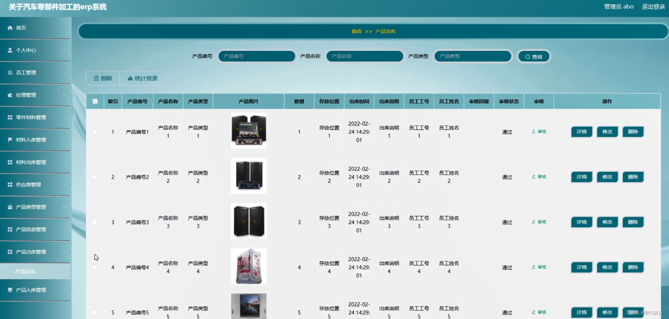Image resolution: width=669 pixels, height=319 pixels.
Task: Click the briefcase icon beside 产品类型管理
Action: [10, 207]
